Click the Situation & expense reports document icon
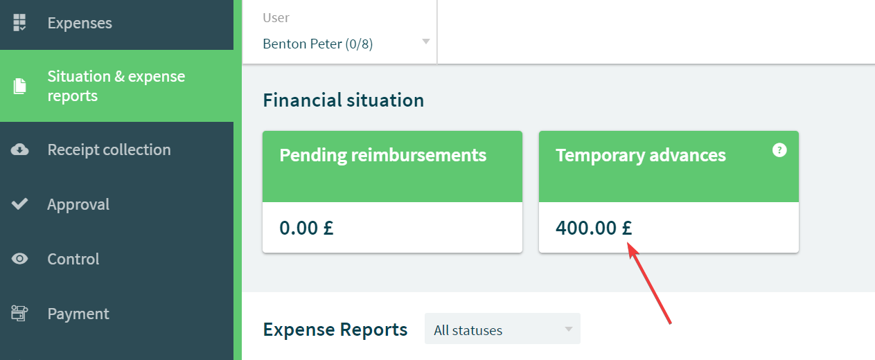Viewport: 875px width, 360px height. point(20,86)
